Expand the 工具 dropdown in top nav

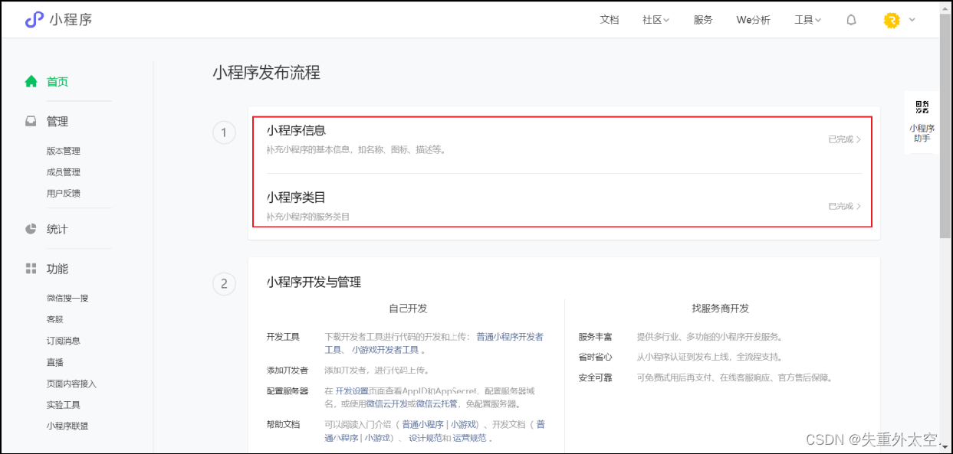coord(807,21)
